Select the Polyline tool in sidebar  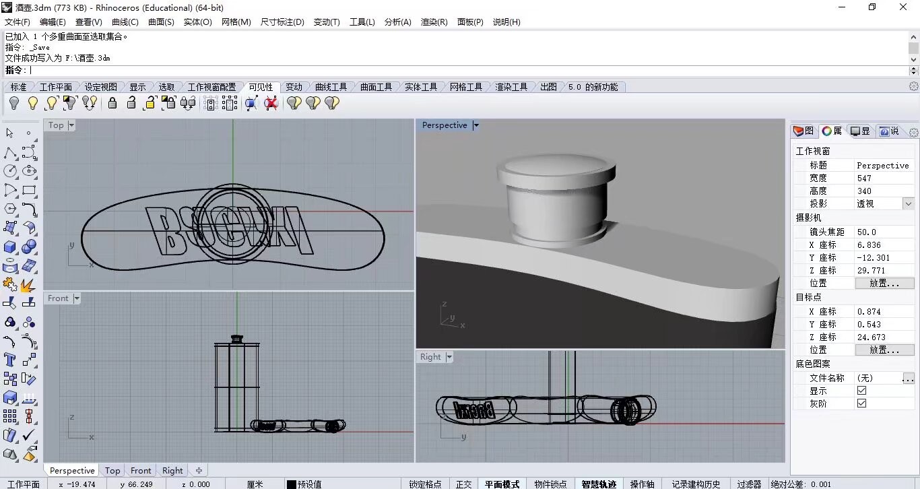[x=10, y=152]
